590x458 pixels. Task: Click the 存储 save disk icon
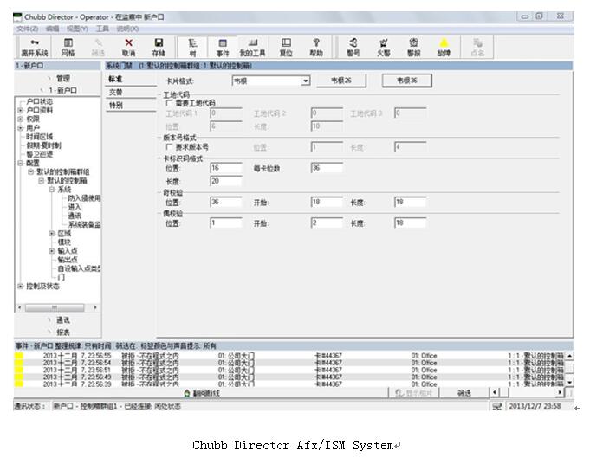[x=159, y=42]
